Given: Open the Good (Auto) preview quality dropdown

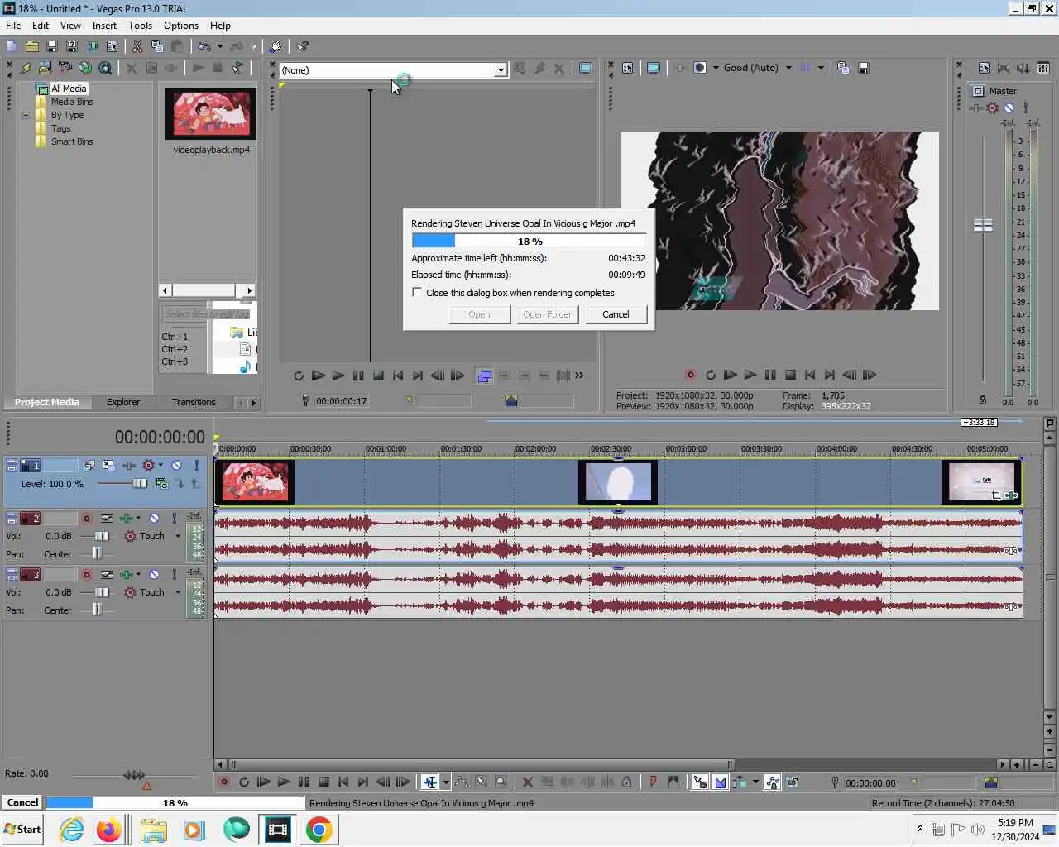Looking at the screenshot, I should pos(788,68).
